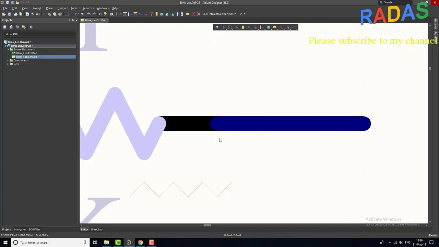This screenshot has height=247, width=439.
Task: Click the red directives icon in active bar
Action: click(282, 27)
